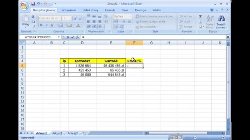This screenshot has width=250, height=140.
Task: Toggle wrap text button
Action: pos(105,16)
